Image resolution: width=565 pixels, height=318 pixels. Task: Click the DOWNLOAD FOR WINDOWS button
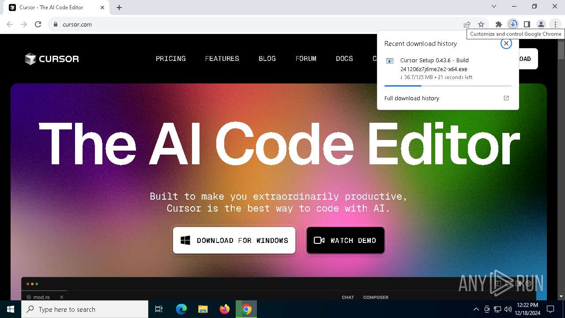[234, 240]
